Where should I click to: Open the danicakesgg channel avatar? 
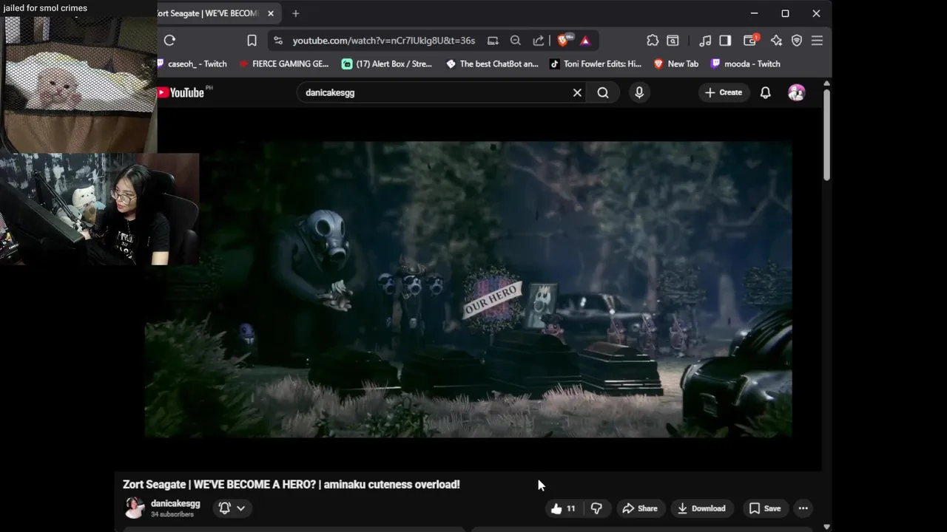[x=135, y=508]
